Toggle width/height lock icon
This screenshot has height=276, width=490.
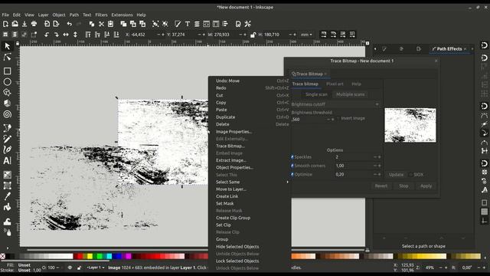click(253, 34)
